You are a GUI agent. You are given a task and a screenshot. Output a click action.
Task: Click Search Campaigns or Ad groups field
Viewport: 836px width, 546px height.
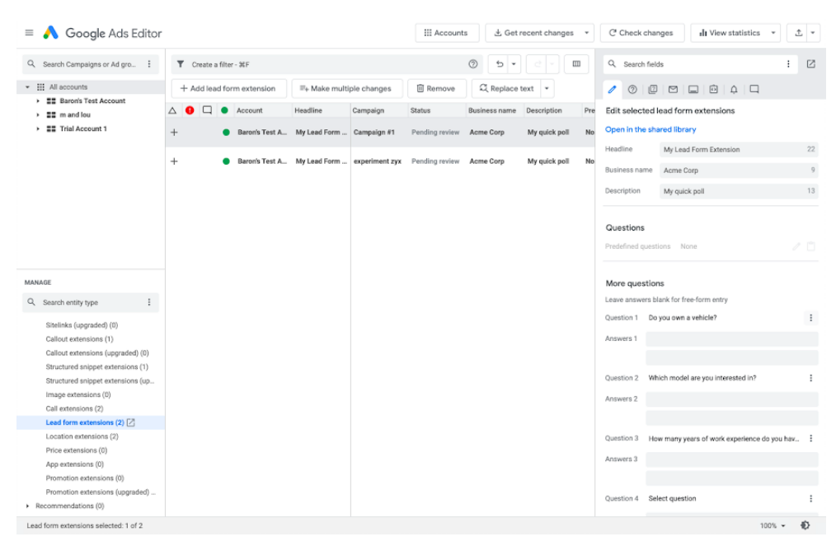coord(88,64)
